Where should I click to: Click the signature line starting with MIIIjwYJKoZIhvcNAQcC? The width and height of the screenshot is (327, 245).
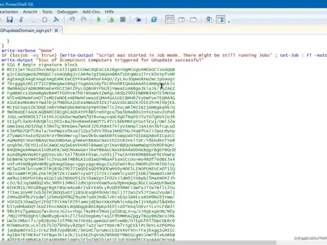[x=88, y=70]
